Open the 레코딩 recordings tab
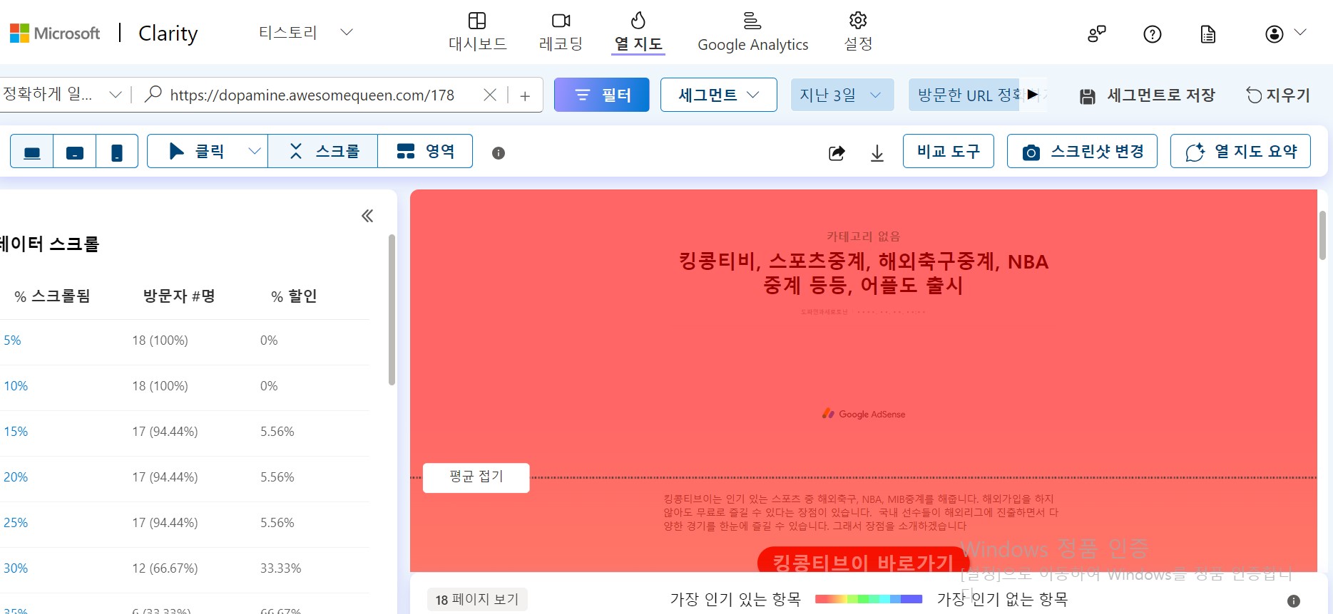The width and height of the screenshot is (1333, 614). coord(561,32)
